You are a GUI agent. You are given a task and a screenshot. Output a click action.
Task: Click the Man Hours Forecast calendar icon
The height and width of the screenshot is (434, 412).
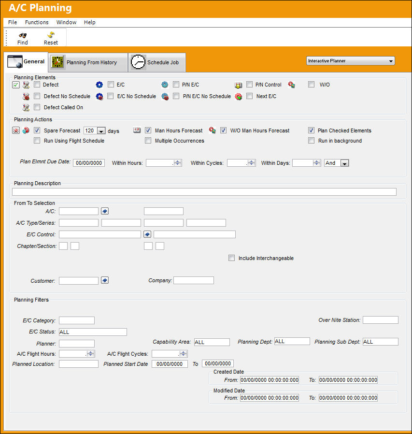[x=137, y=130]
